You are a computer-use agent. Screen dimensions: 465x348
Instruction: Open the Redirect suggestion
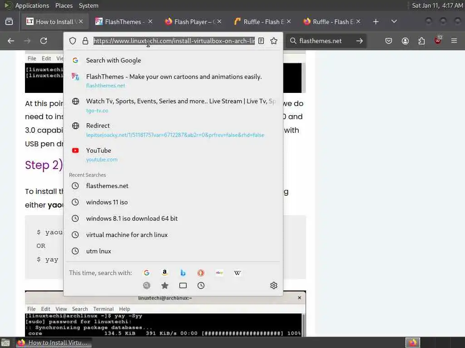tap(173, 130)
